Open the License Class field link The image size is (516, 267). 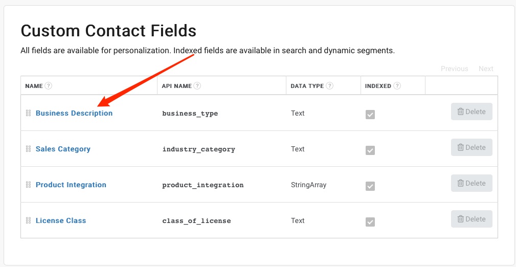(61, 220)
